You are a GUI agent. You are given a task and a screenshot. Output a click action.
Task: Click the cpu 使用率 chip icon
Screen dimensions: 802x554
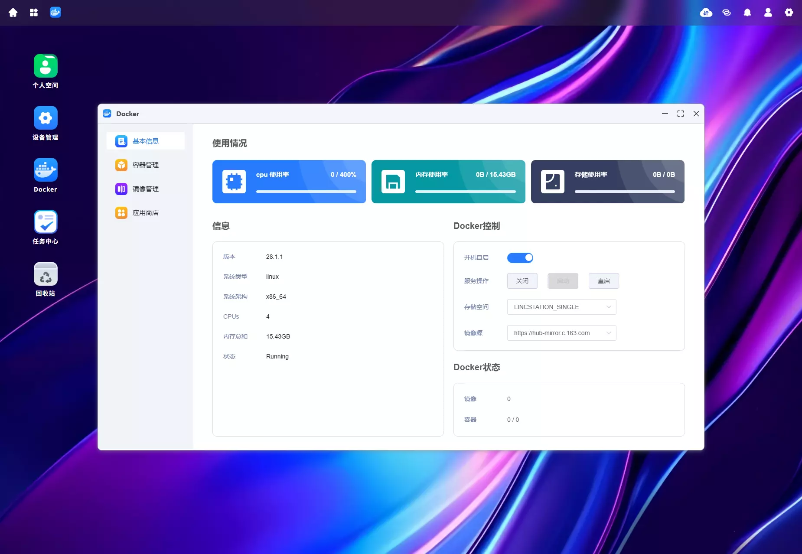coord(234,182)
